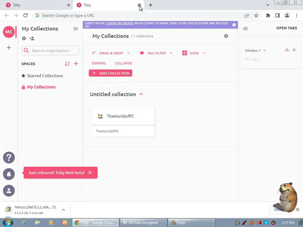Follow the Login or Create link
This screenshot has width=303, height=227.
(120, 23)
